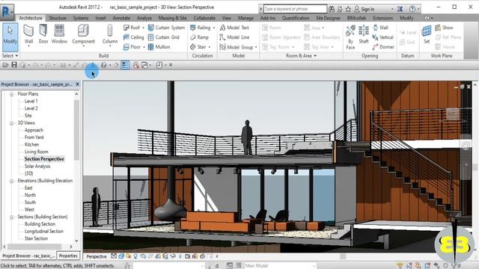479x269 pixels.
Task: Select Curtain System tool
Action: 166,28
